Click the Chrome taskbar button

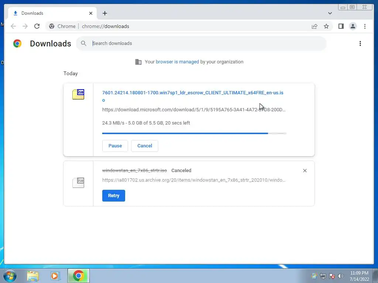pos(79,276)
